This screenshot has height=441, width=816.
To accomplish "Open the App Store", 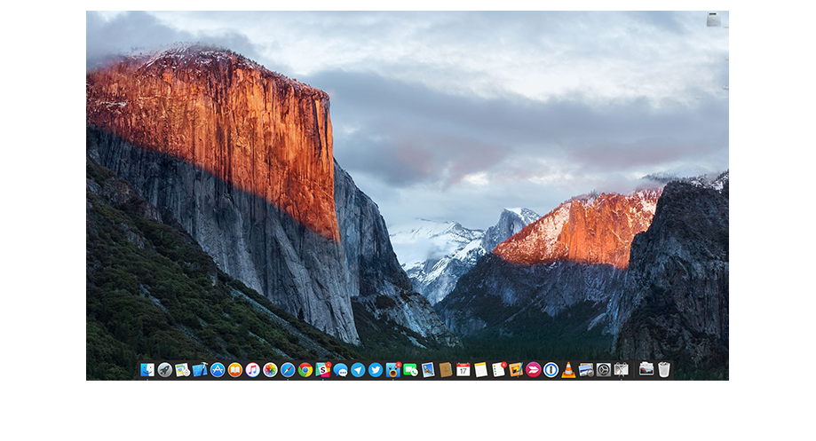I will [x=218, y=370].
